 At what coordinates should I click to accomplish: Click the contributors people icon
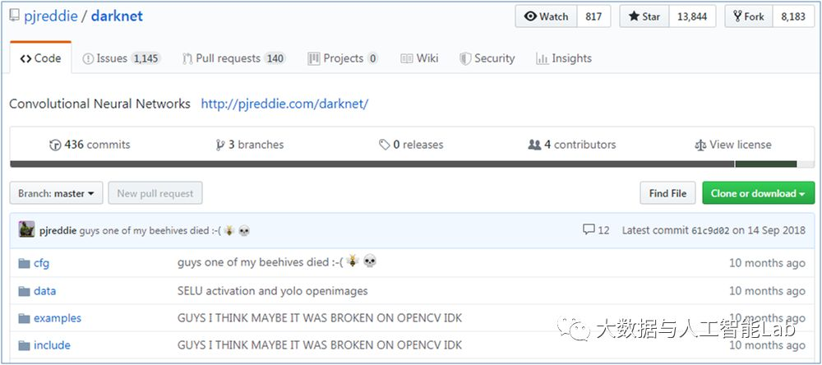click(x=534, y=145)
